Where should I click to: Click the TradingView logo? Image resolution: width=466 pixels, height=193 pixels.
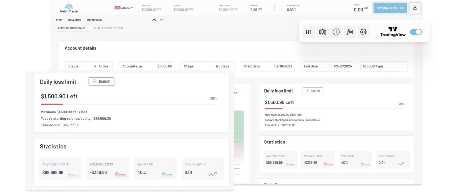[393, 32]
